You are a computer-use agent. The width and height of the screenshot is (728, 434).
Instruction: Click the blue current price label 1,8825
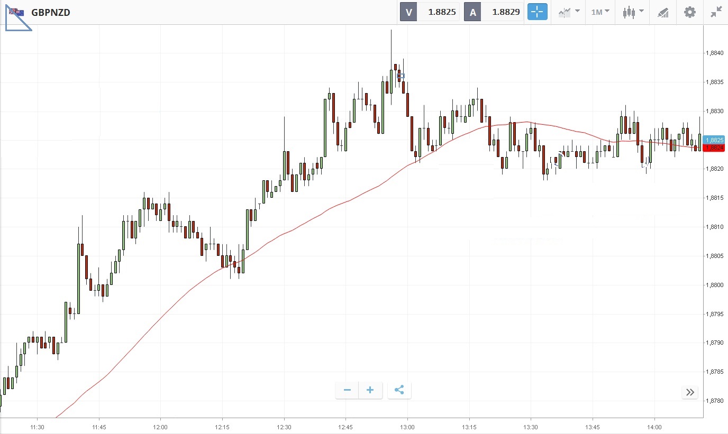click(714, 140)
